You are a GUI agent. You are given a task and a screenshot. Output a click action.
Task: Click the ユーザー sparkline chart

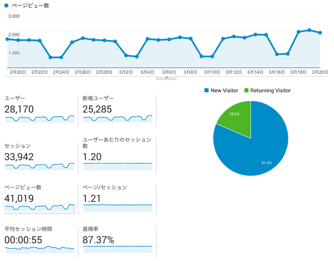[40, 119]
